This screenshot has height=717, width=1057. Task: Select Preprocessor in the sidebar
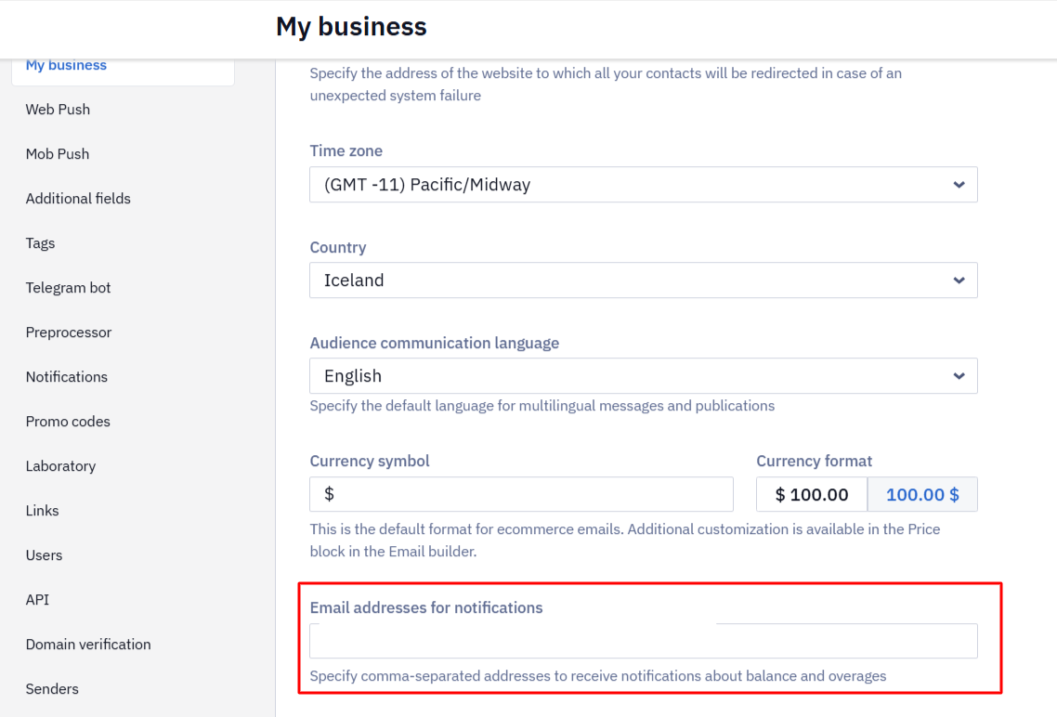point(69,332)
